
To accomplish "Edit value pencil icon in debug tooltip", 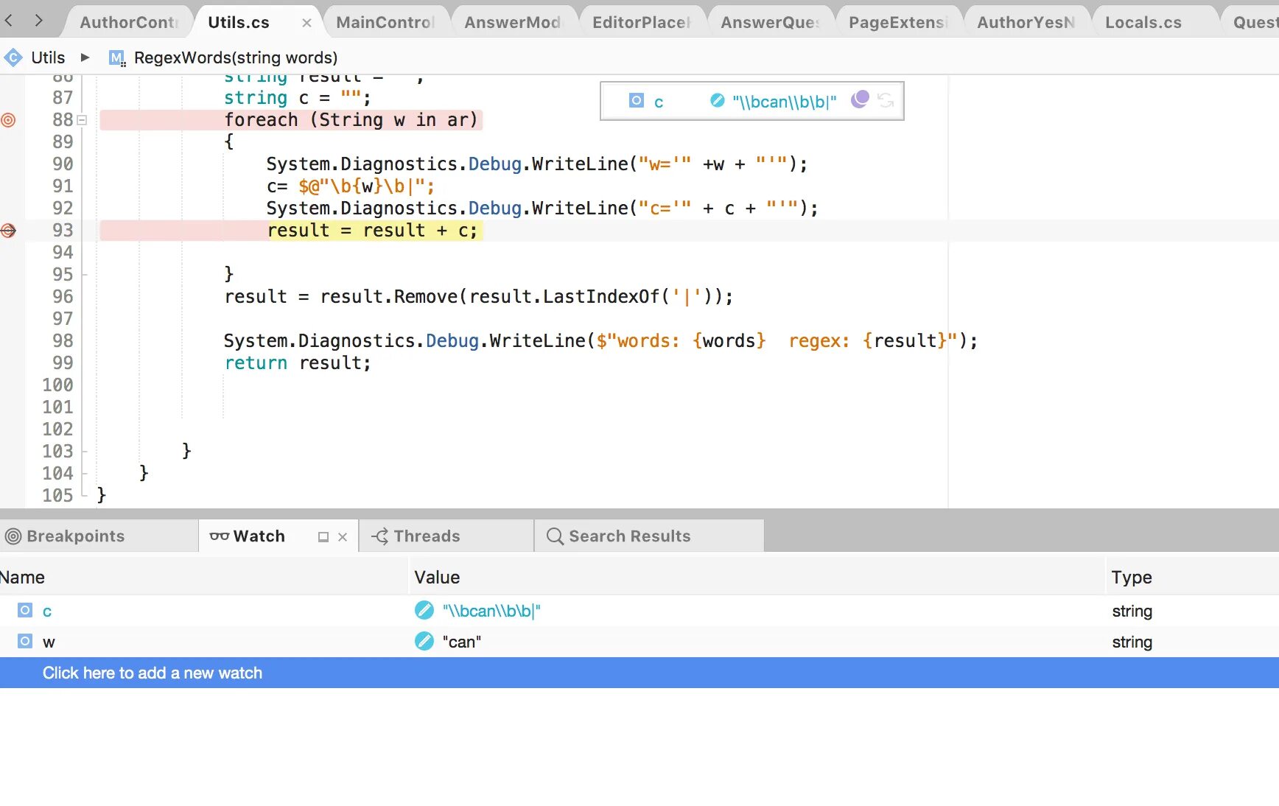I will click(x=717, y=100).
